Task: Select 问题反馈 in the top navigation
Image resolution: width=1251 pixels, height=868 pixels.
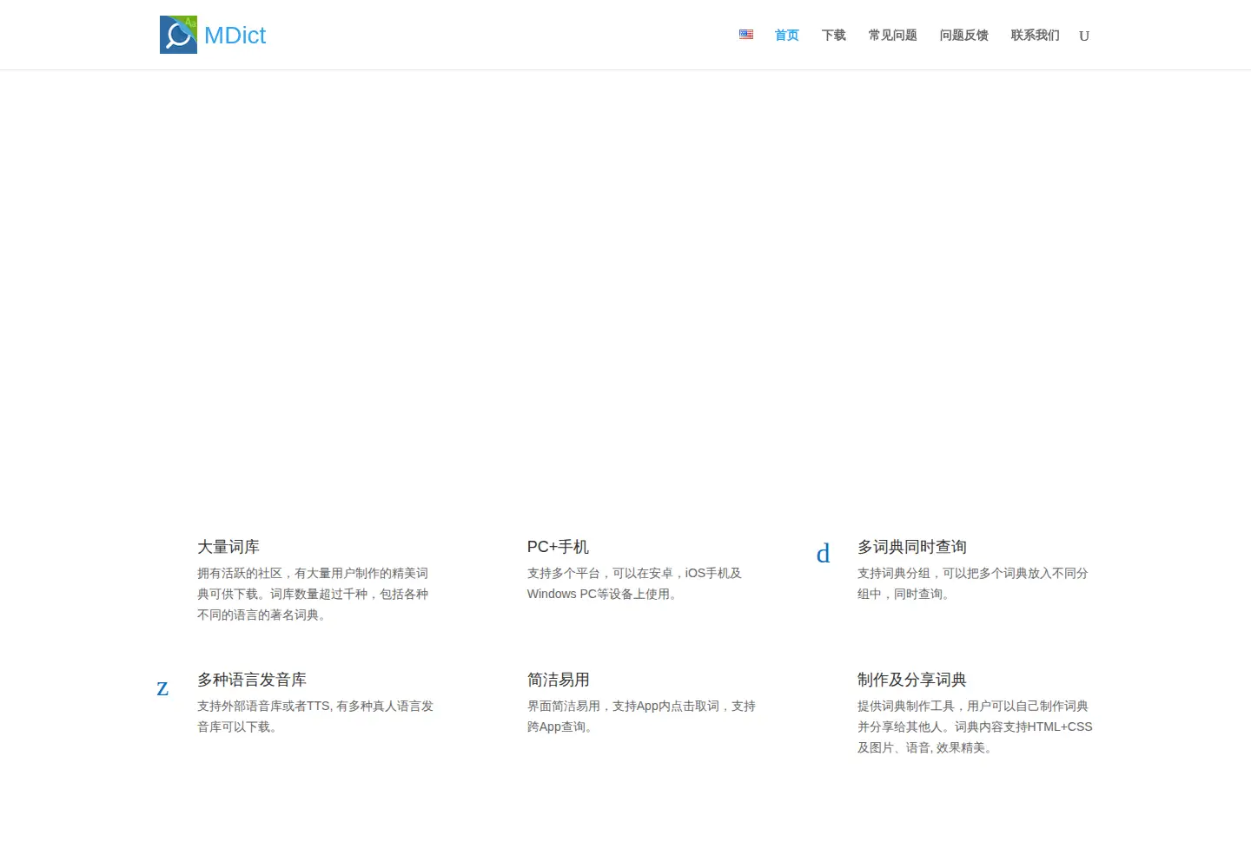Action: pyautogui.click(x=964, y=36)
